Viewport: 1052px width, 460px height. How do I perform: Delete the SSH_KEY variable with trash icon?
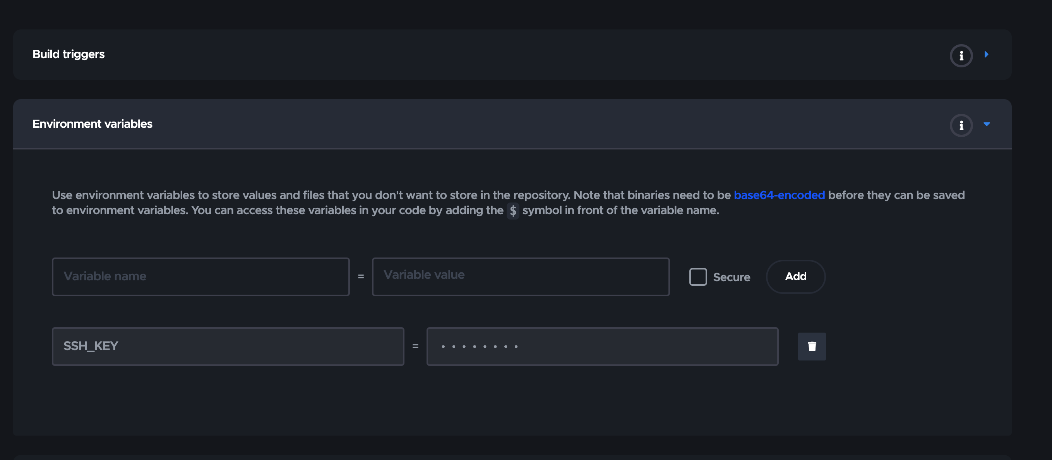click(x=812, y=347)
